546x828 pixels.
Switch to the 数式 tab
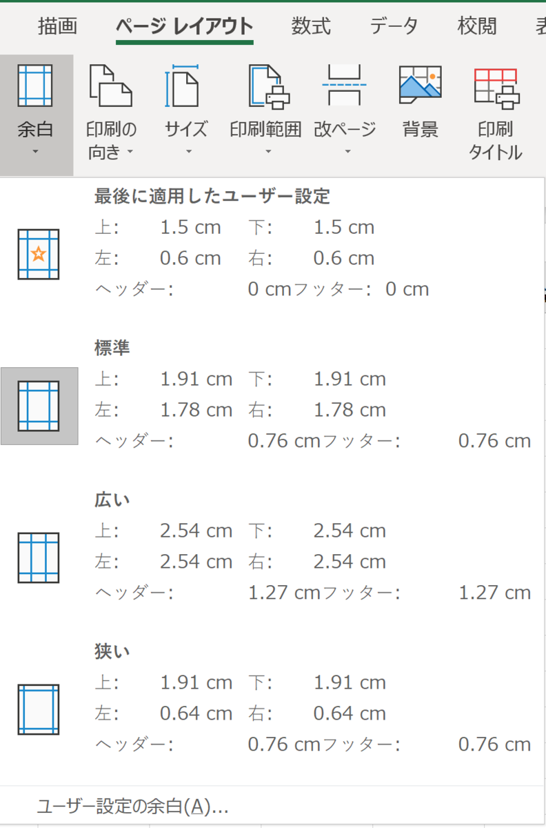(x=311, y=26)
